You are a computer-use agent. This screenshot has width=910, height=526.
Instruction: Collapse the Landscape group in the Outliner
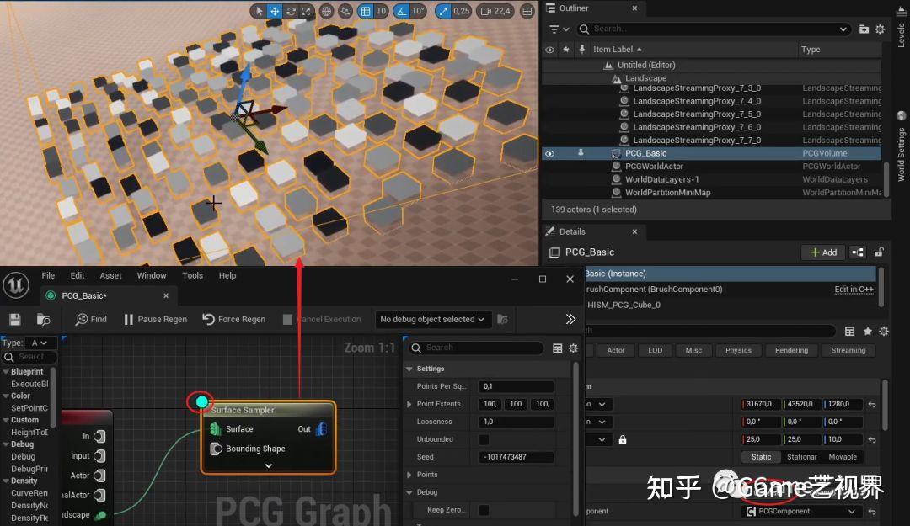point(607,77)
